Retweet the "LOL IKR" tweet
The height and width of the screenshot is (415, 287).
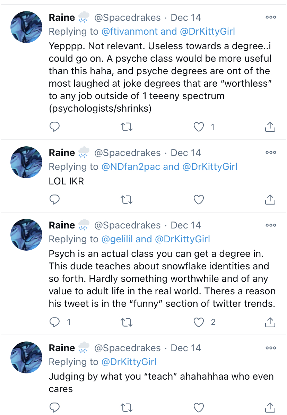(x=127, y=200)
